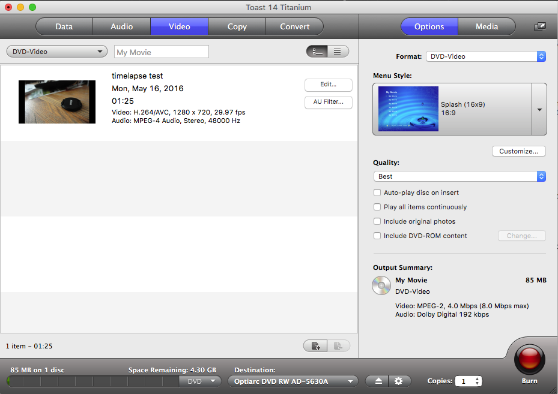Expand the Menu Style chooser arrow
Image resolution: width=558 pixels, height=394 pixels.
point(539,109)
